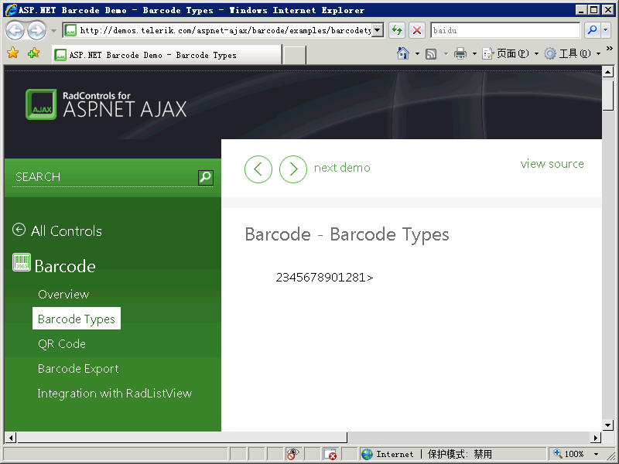This screenshot has height=464, width=619.
Task: Open the Barcode section heading
Action: (x=65, y=266)
